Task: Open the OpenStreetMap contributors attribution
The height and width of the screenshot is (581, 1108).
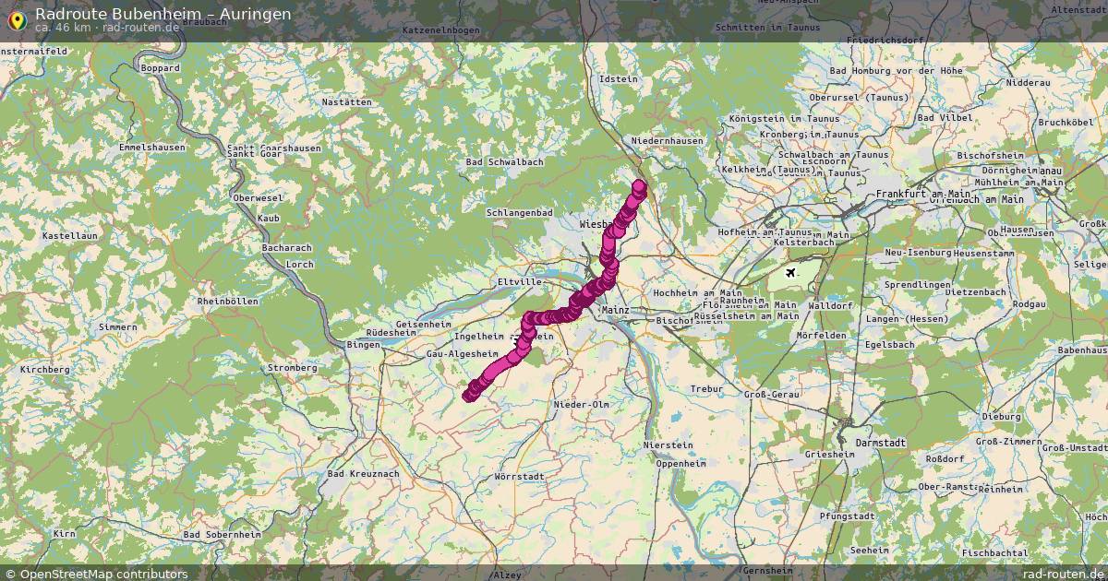Action: (x=96, y=574)
